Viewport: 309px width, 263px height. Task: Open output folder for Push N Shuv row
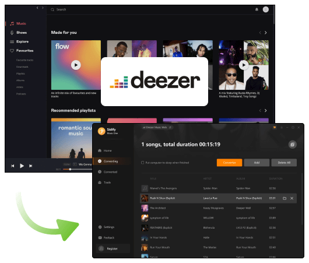click(x=285, y=198)
